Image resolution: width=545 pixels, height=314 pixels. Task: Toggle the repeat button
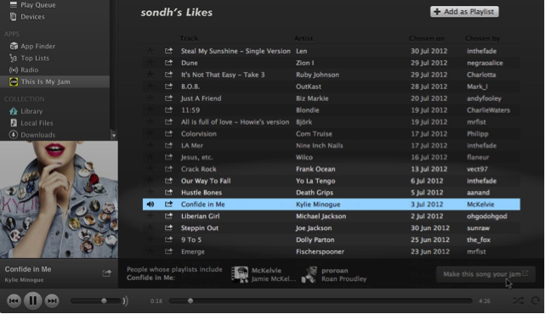536,300
